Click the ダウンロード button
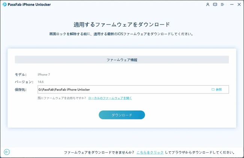The width and height of the screenshot is (244, 158). (x=122, y=115)
